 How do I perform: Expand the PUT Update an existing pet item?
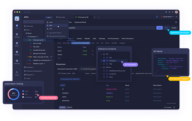click(x=27, y=60)
